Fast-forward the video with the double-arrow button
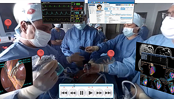The width and height of the screenshot is (174, 99). point(99,93)
